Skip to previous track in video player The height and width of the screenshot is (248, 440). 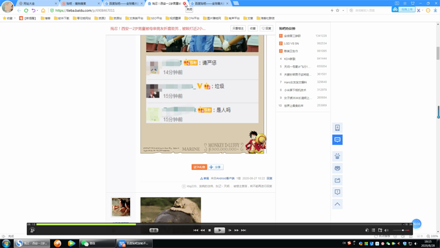[195, 230]
